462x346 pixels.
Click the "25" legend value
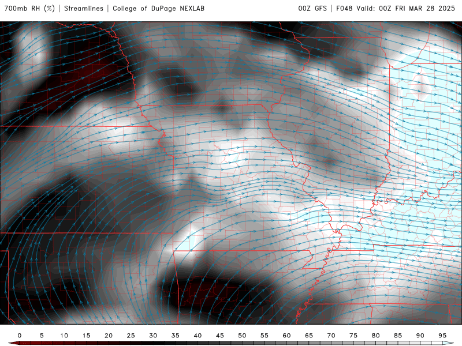[x=131, y=336]
